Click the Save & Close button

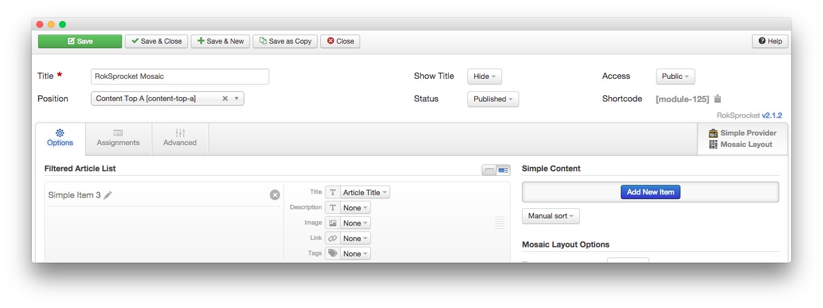tap(156, 41)
